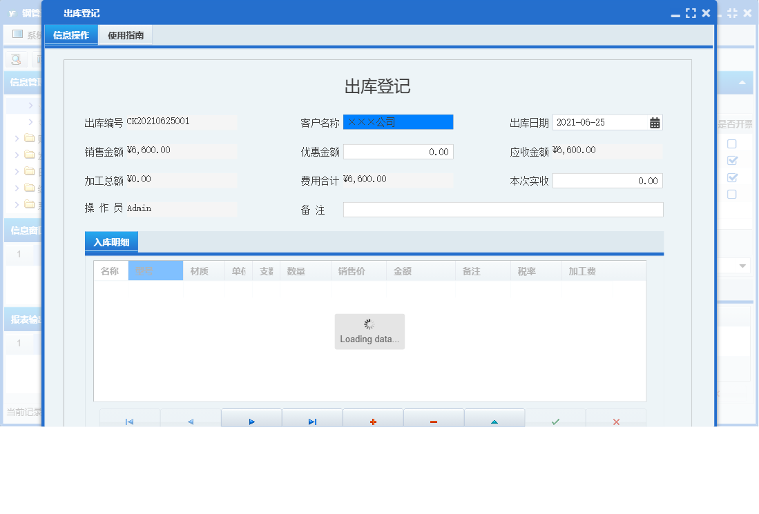Check the last 是否开票 checkbox

click(732, 195)
